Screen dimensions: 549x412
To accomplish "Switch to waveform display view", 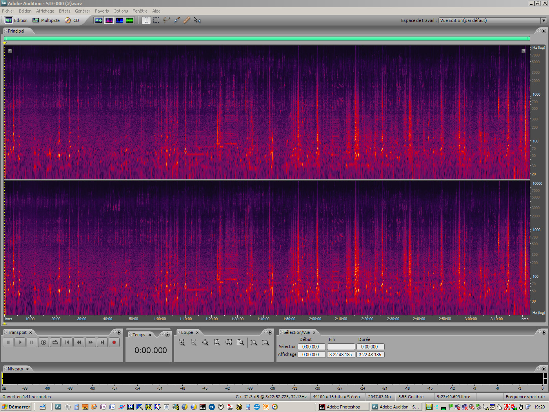I will pos(99,20).
